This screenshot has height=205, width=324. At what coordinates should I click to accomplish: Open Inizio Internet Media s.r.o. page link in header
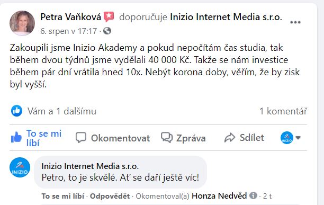[226, 17]
